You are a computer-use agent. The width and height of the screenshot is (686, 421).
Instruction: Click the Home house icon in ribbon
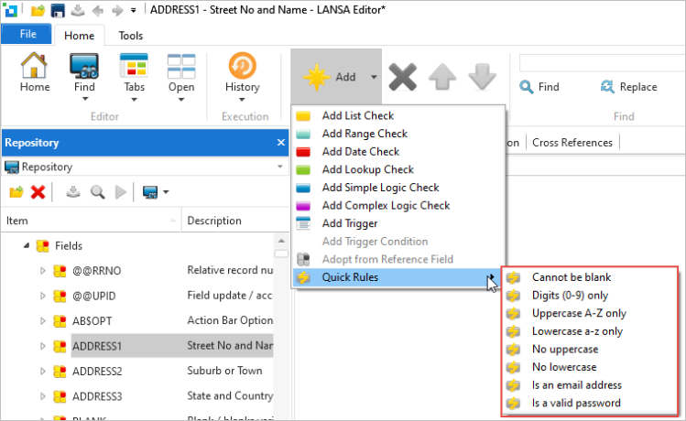[x=34, y=66]
